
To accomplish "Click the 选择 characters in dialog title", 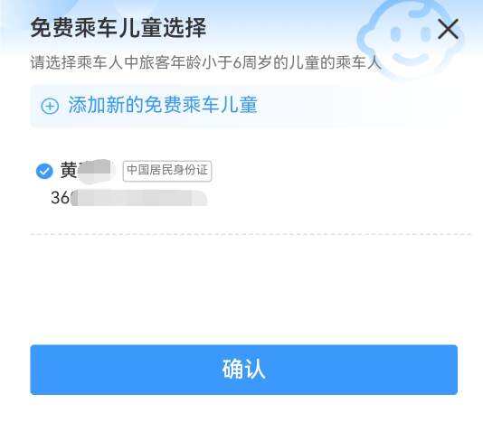I will 185,28.
